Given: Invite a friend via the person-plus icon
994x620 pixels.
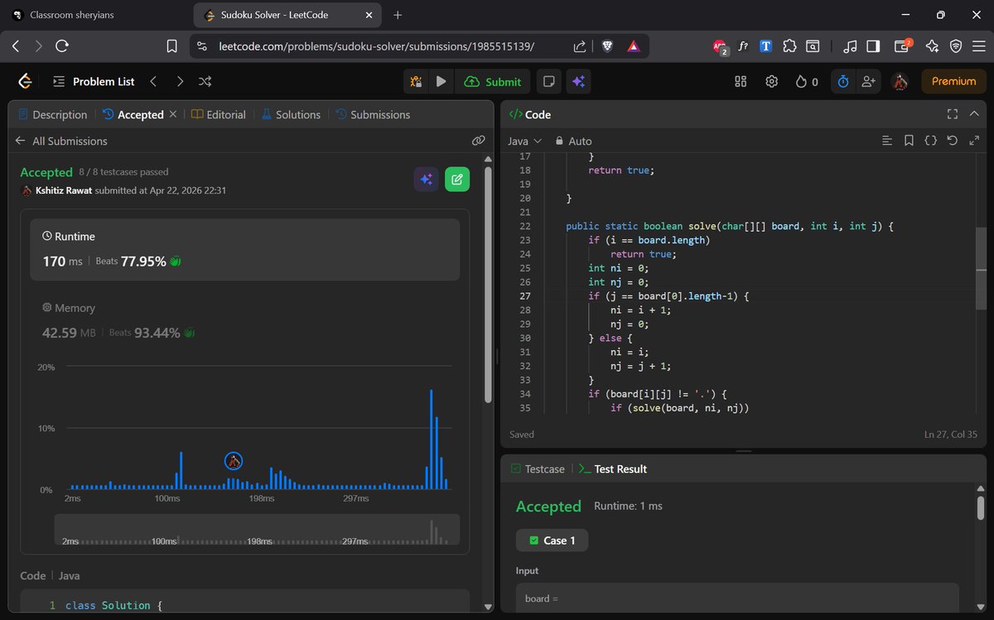Looking at the screenshot, I should click(x=868, y=81).
